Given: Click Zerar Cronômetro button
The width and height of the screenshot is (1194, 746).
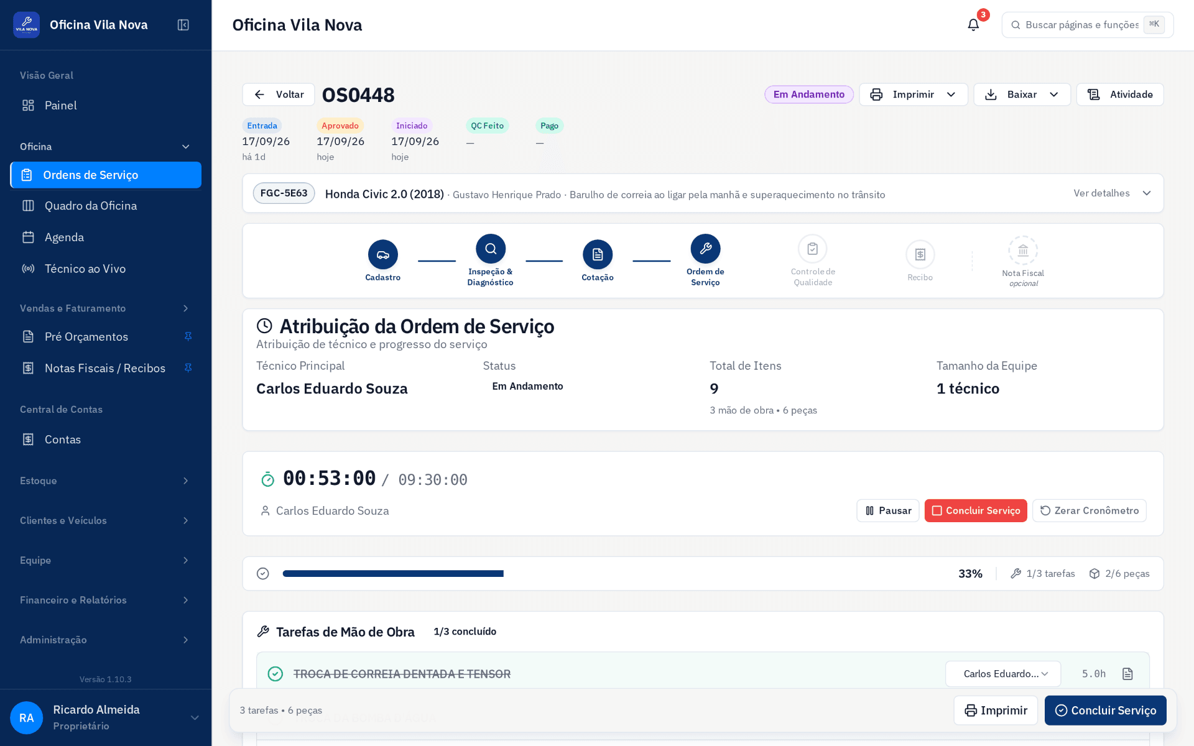Looking at the screenshot, I should 1089,510.
